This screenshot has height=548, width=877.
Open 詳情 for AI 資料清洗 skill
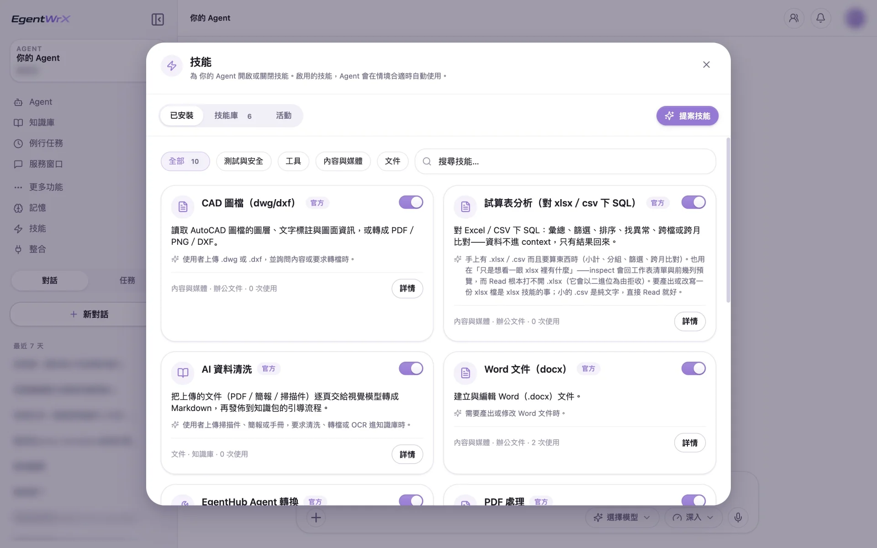(x=407, y=454)
